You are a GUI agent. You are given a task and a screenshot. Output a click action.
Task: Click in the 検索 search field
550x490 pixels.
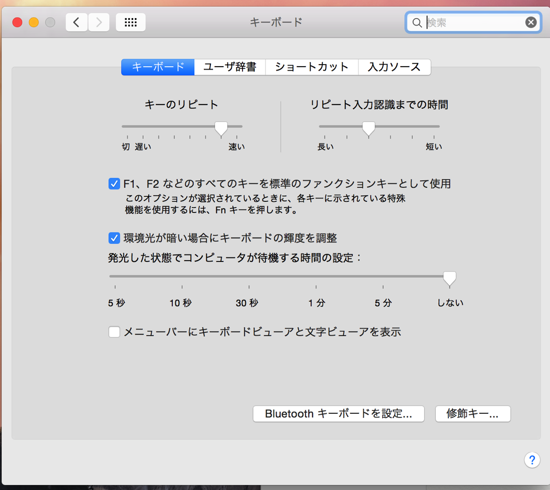(473, 23)
